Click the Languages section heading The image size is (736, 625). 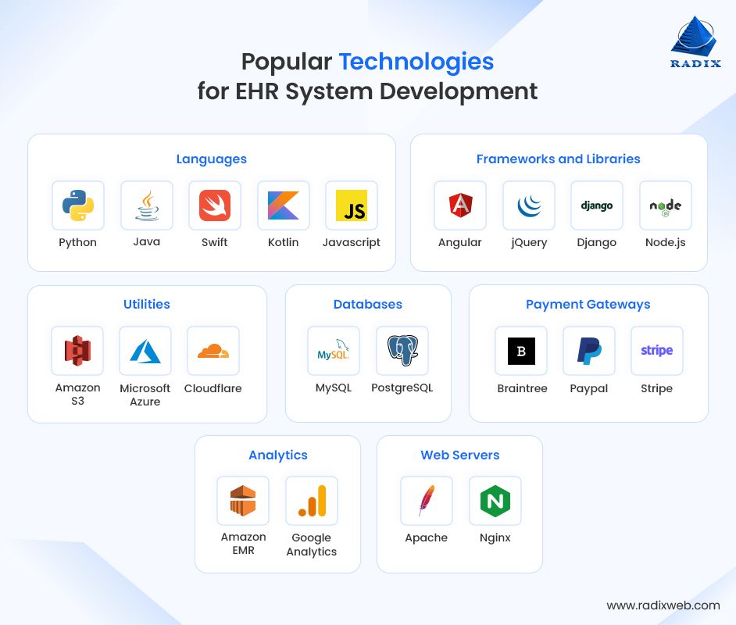[212, 159]
